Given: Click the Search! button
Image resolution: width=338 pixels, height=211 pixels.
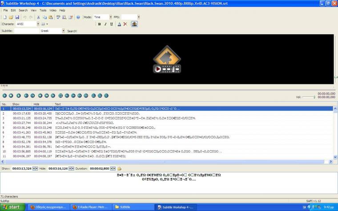Looking at the screenshot, I should pyautogui.click(x=72, y=31).
